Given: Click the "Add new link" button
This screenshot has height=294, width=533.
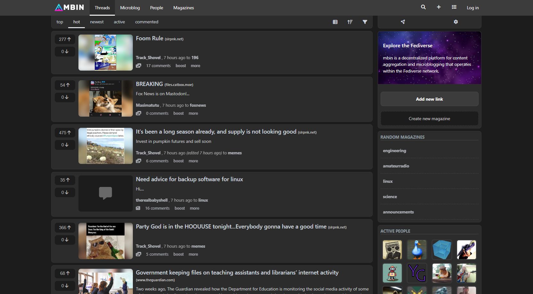Looking at the screenshot, I should pos(429,99).
